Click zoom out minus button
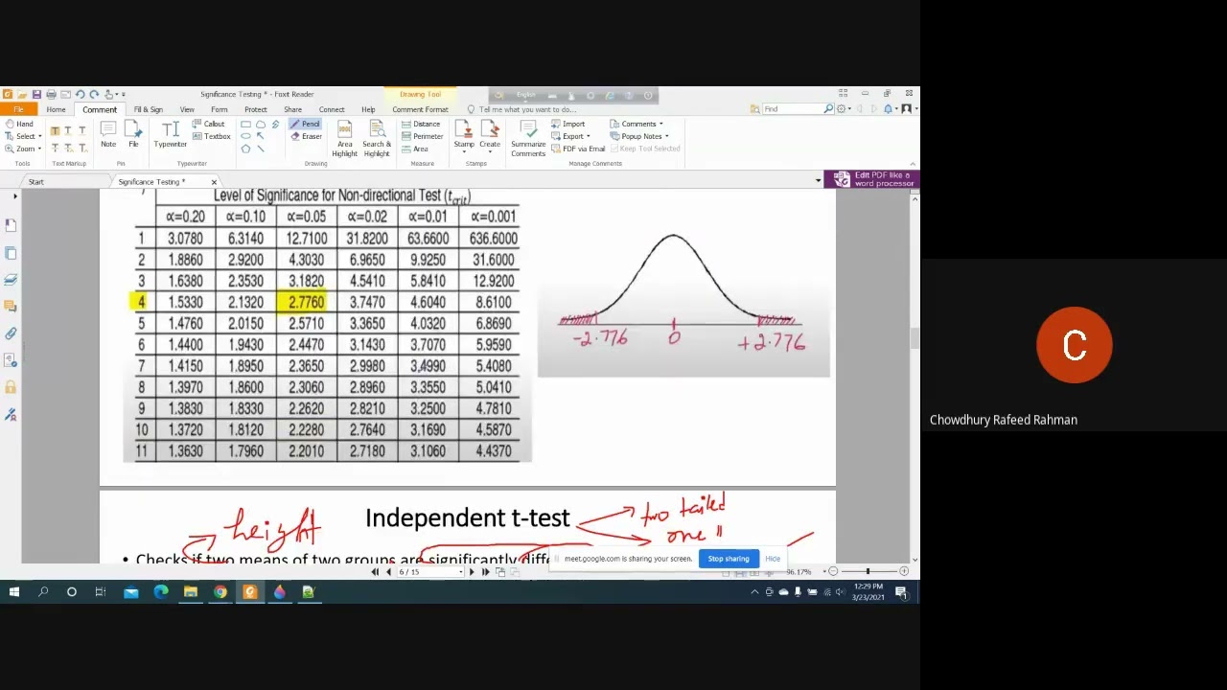Image resolution: width=1227 pixels, height=690 pixels. click(833, 572)
